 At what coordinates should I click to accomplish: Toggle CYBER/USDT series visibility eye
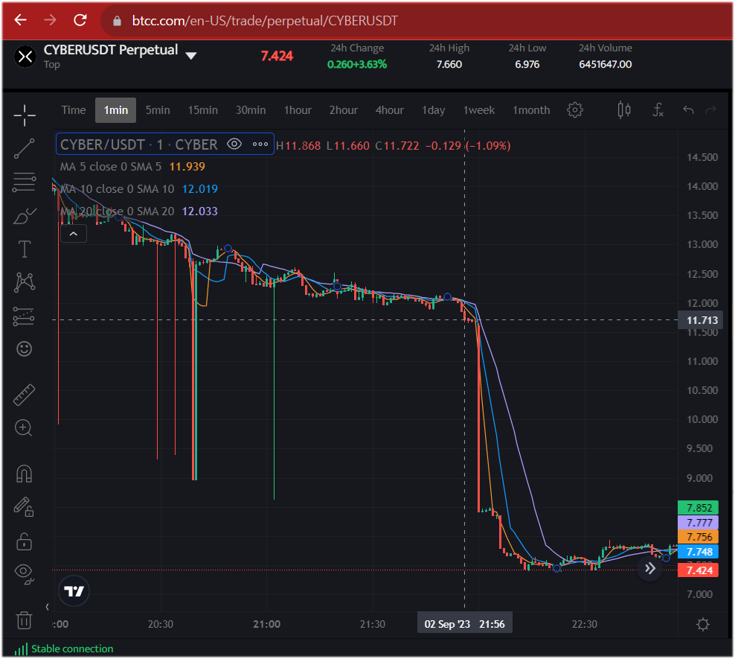(x=234, y=144)
